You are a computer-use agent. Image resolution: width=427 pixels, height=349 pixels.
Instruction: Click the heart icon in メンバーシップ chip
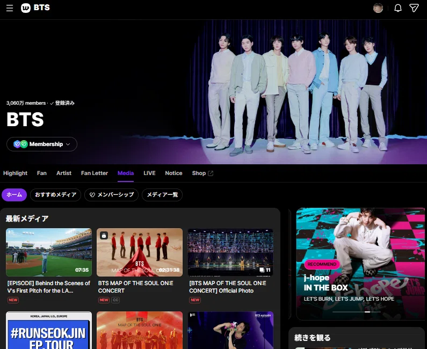[x=92, y=195]
